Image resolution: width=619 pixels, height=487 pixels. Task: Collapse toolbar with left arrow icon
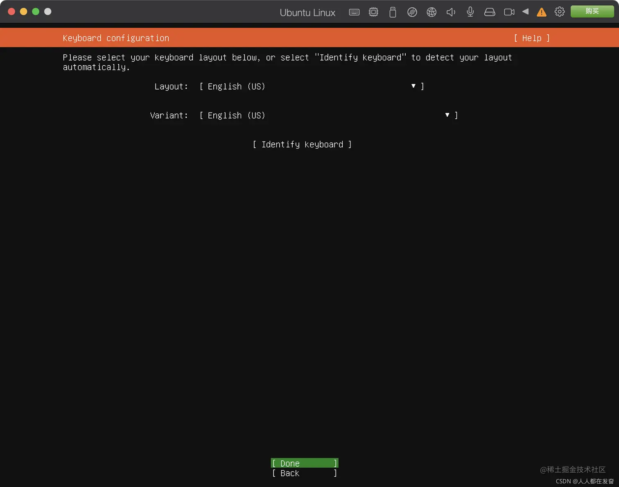pos(526,11)
